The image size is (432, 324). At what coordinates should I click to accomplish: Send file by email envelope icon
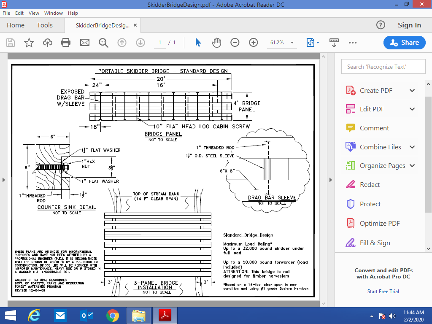coord(85,43)
